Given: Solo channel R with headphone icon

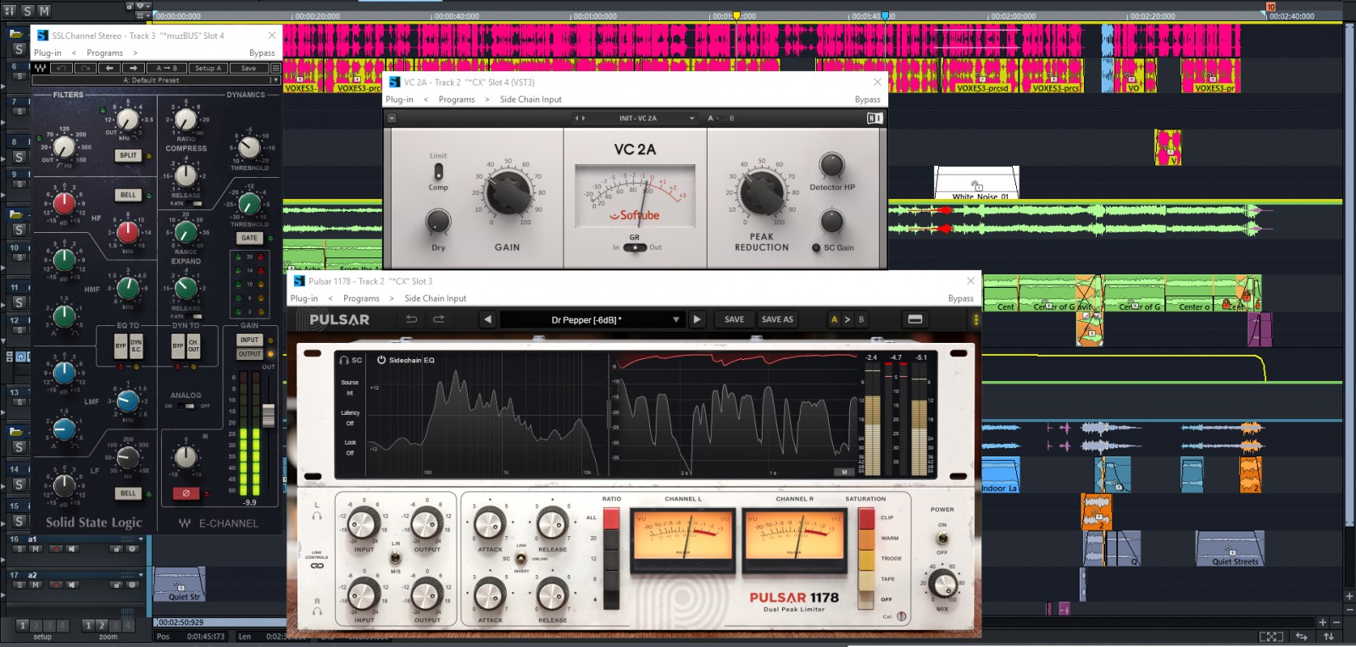Looking at the screenshot, I should 317,611.
